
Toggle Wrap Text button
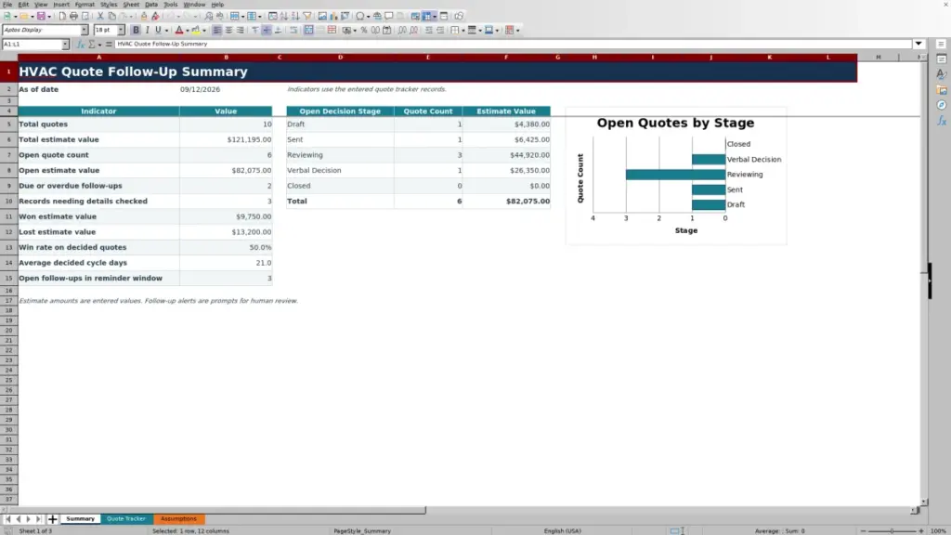pos(293,30)
